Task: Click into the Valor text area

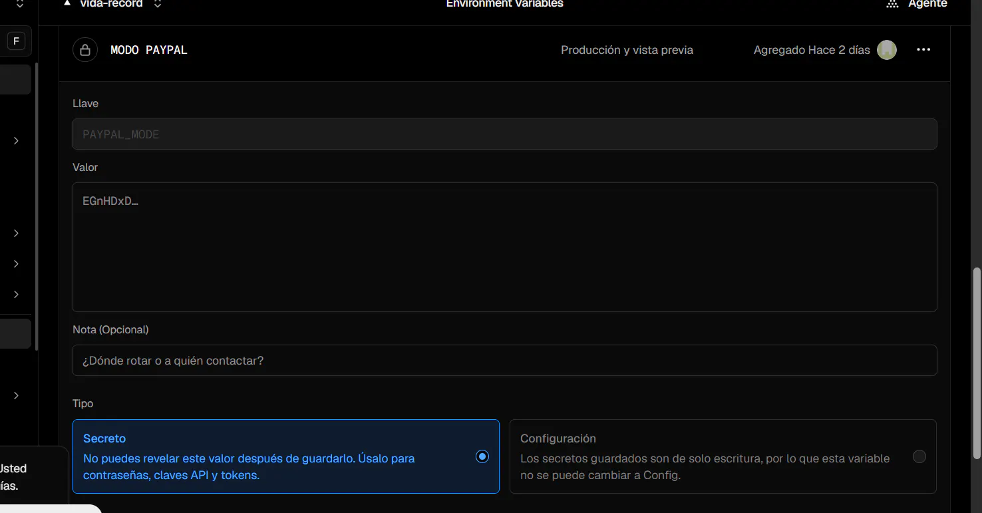Action: (504, 247)
